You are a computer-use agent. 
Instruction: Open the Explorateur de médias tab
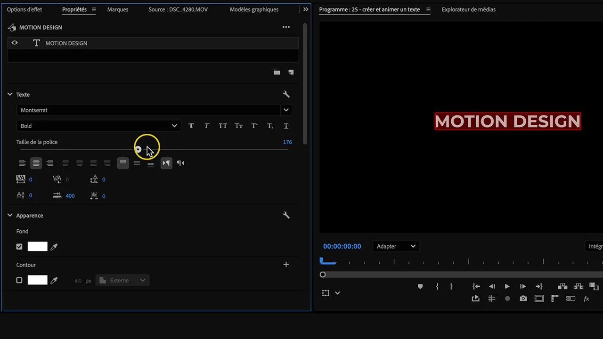(x=468, y=9)
